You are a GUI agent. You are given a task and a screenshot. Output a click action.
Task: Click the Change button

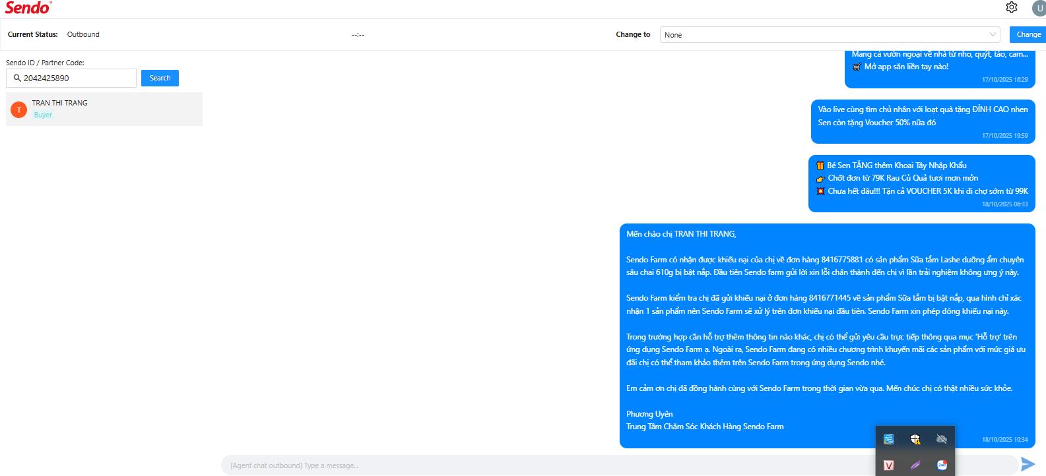[x=1028, y=35]
